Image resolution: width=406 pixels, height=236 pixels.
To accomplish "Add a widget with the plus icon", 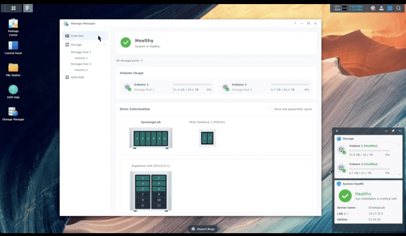I will (x=337, y=131).
